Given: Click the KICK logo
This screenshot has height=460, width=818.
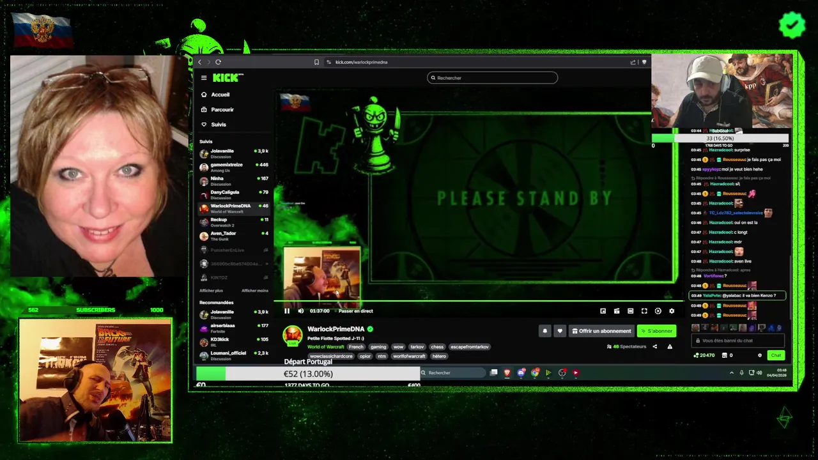Looking at the screenshot, I should (228, 78).
